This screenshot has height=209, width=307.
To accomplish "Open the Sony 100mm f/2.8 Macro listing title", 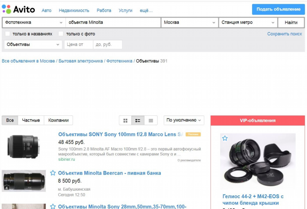I will pyautogui.click(x=121, y=134).
